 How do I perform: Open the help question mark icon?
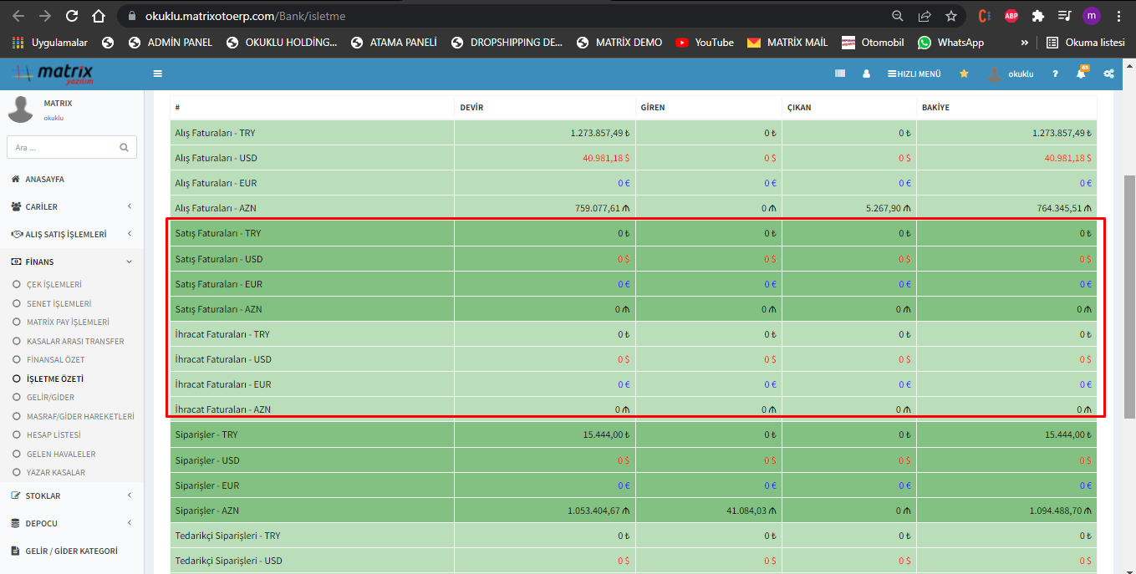coord(1055,74)
